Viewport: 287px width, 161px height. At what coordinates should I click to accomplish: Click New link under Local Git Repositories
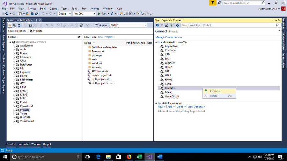point(161,107)
